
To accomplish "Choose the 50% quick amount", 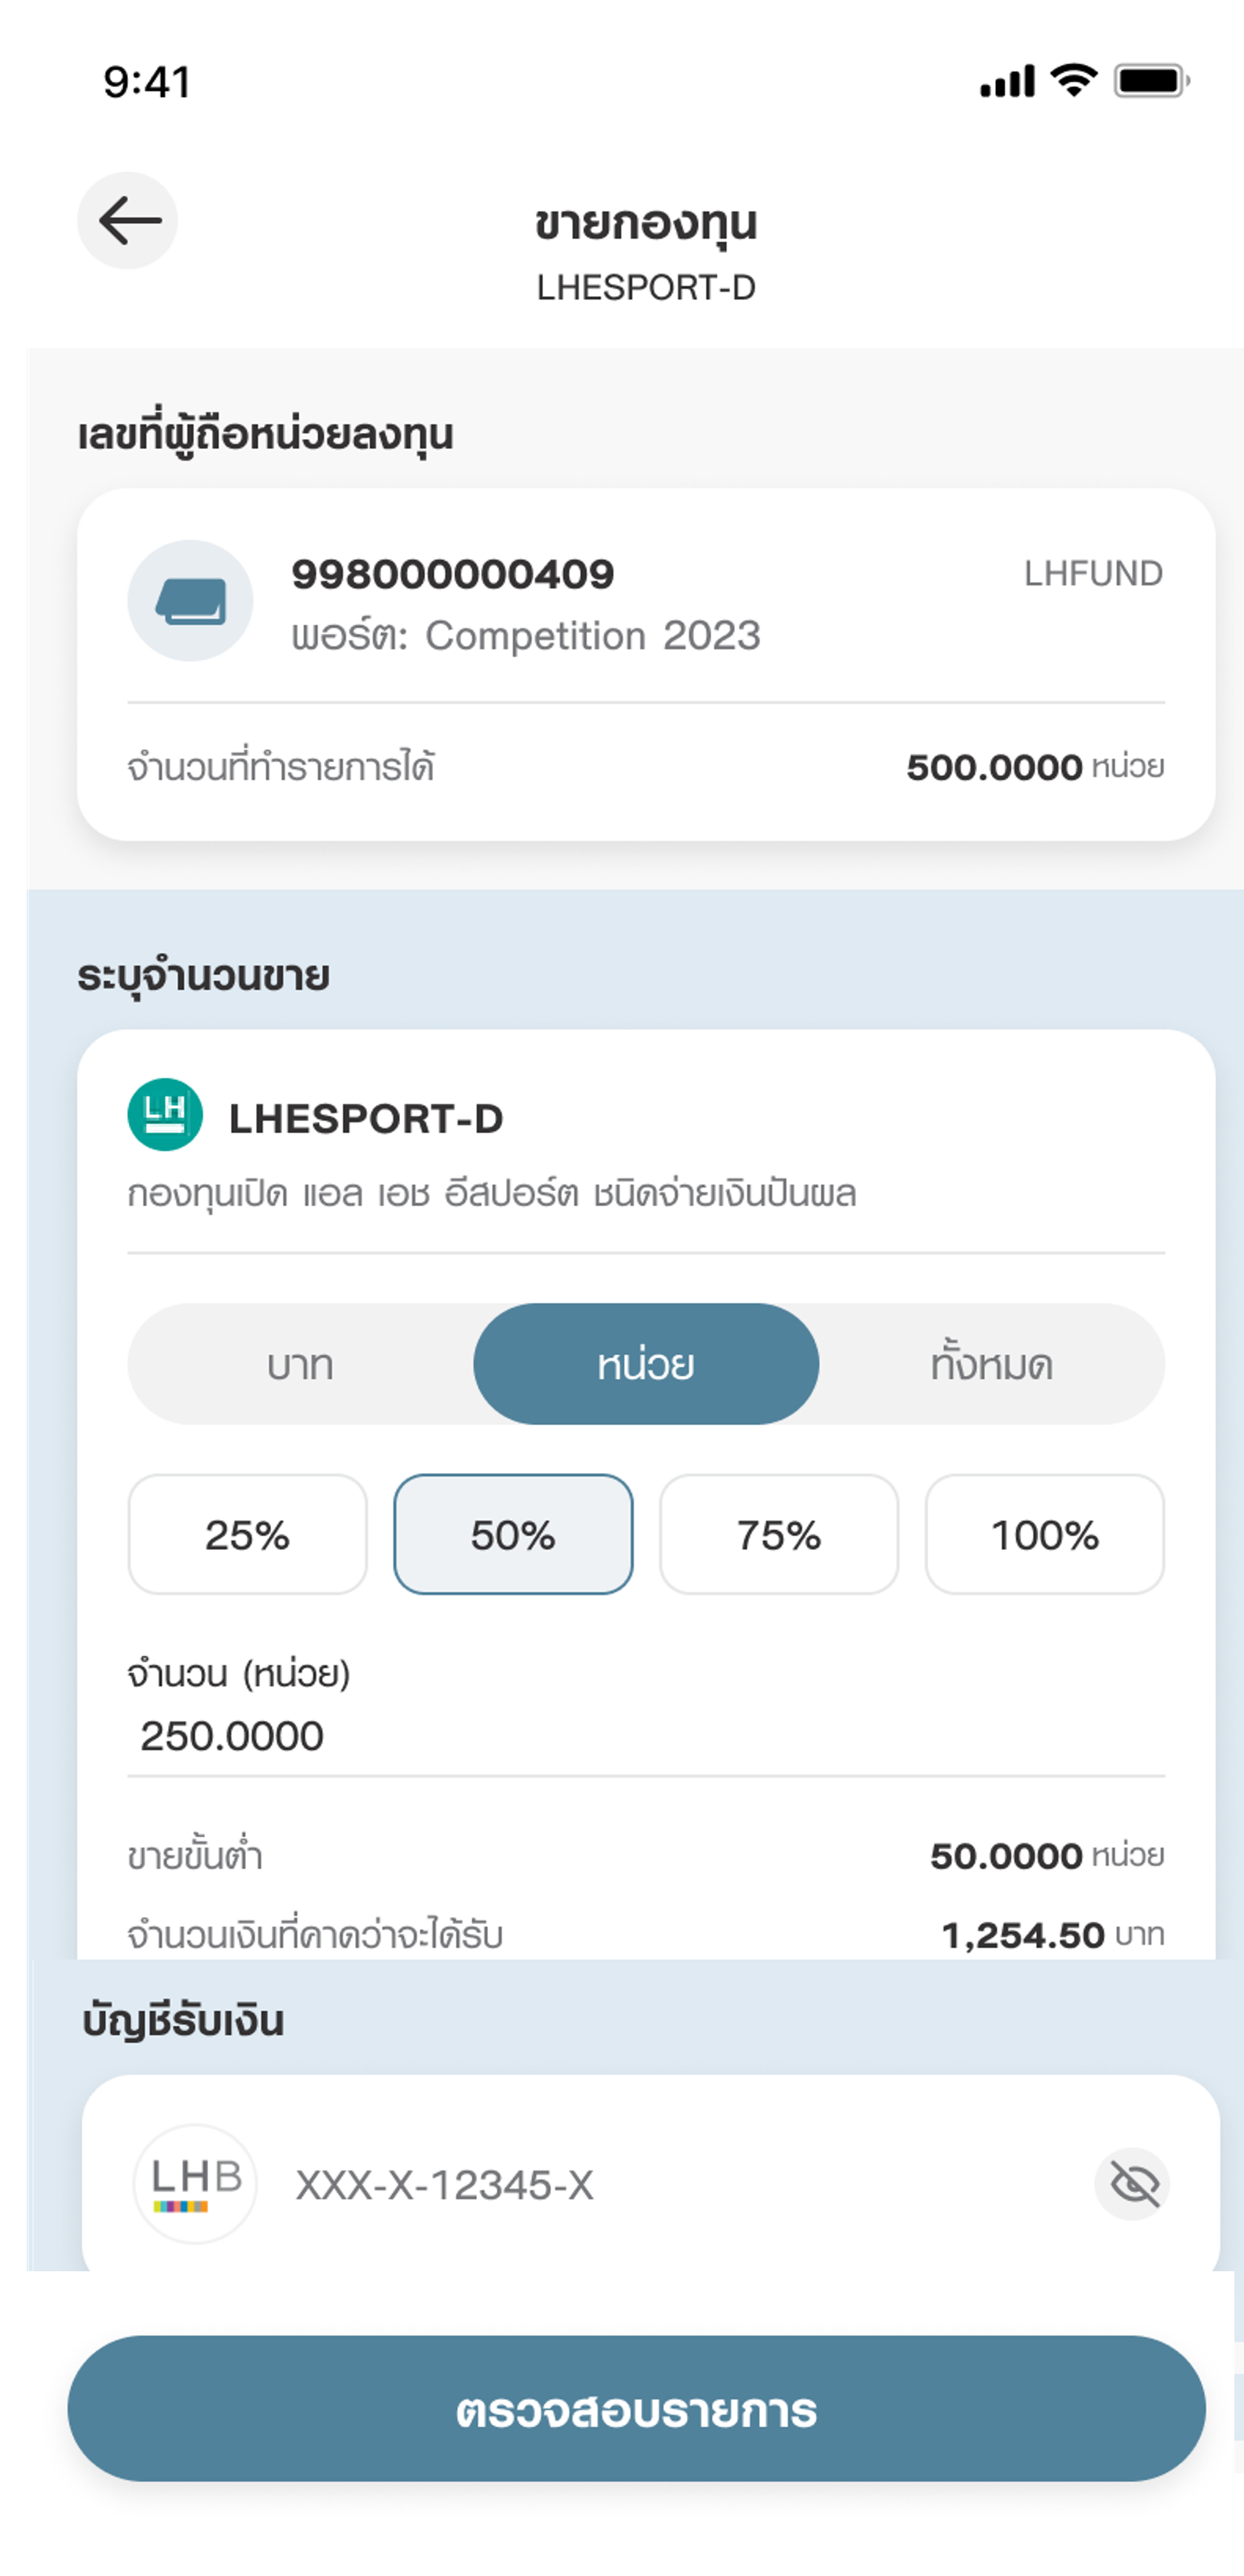I will (x=514, y=1535).
